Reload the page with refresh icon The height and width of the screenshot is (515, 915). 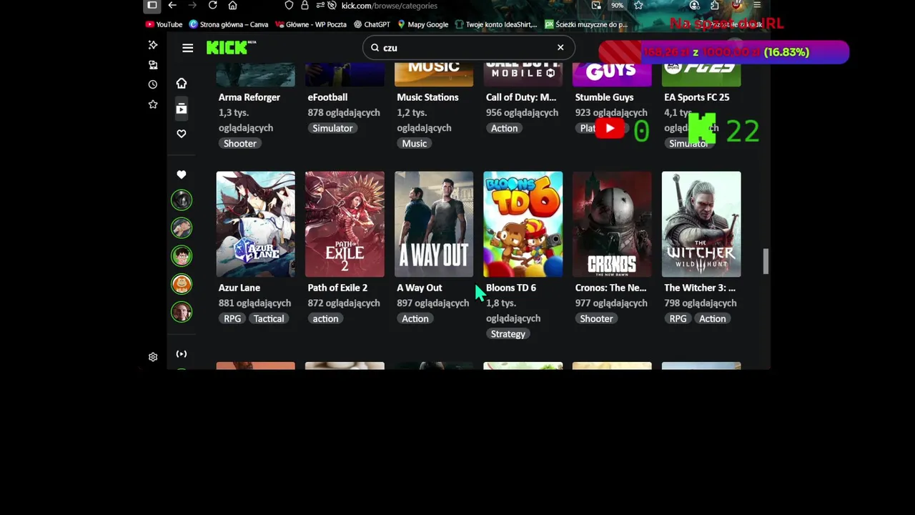(x=212, y=5)
